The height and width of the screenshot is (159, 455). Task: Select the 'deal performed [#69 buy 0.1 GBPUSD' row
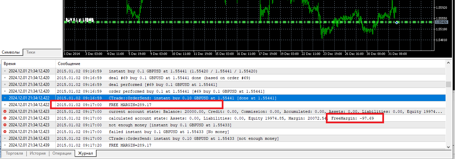[x=223, y=85]
